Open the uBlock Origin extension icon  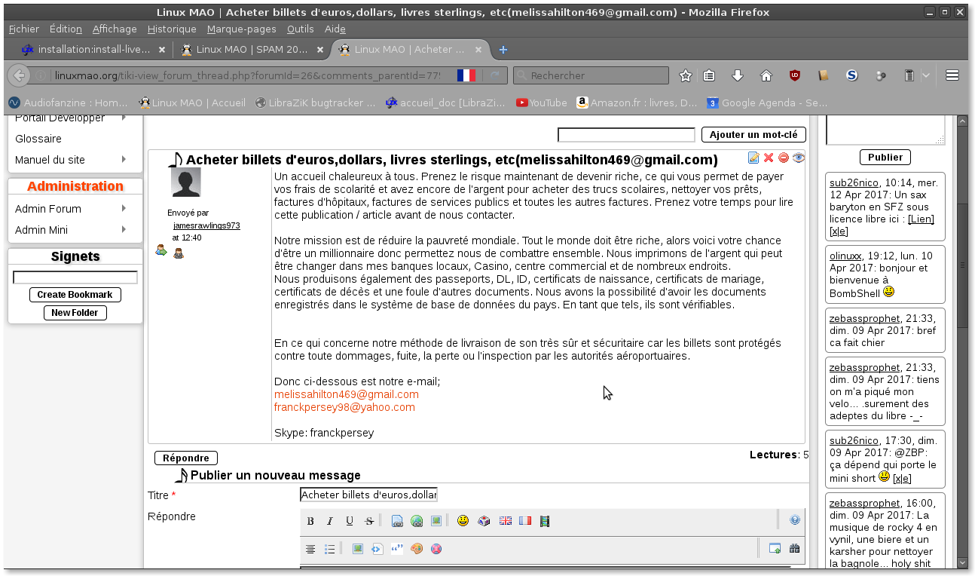(x=795, y=75)
